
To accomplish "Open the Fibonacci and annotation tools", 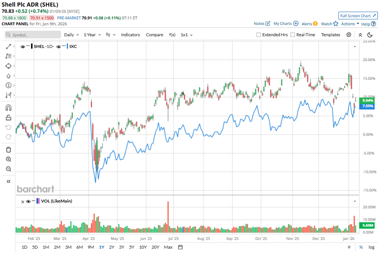I will 8,56.
